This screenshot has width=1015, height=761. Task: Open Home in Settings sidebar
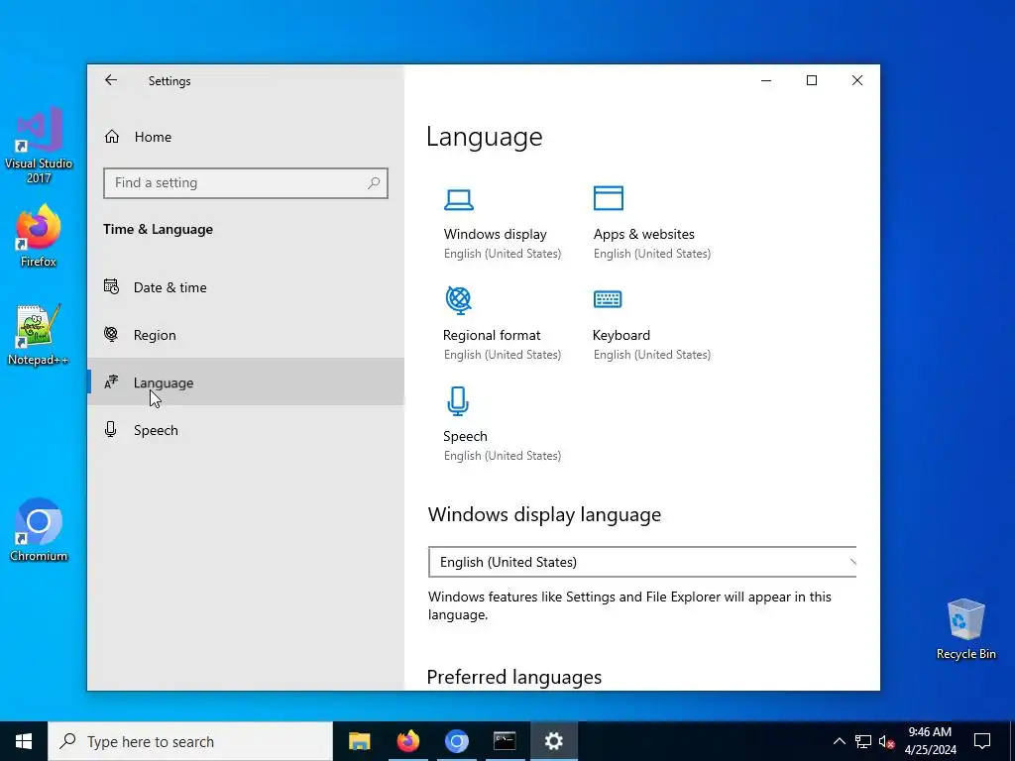point(246,137)
